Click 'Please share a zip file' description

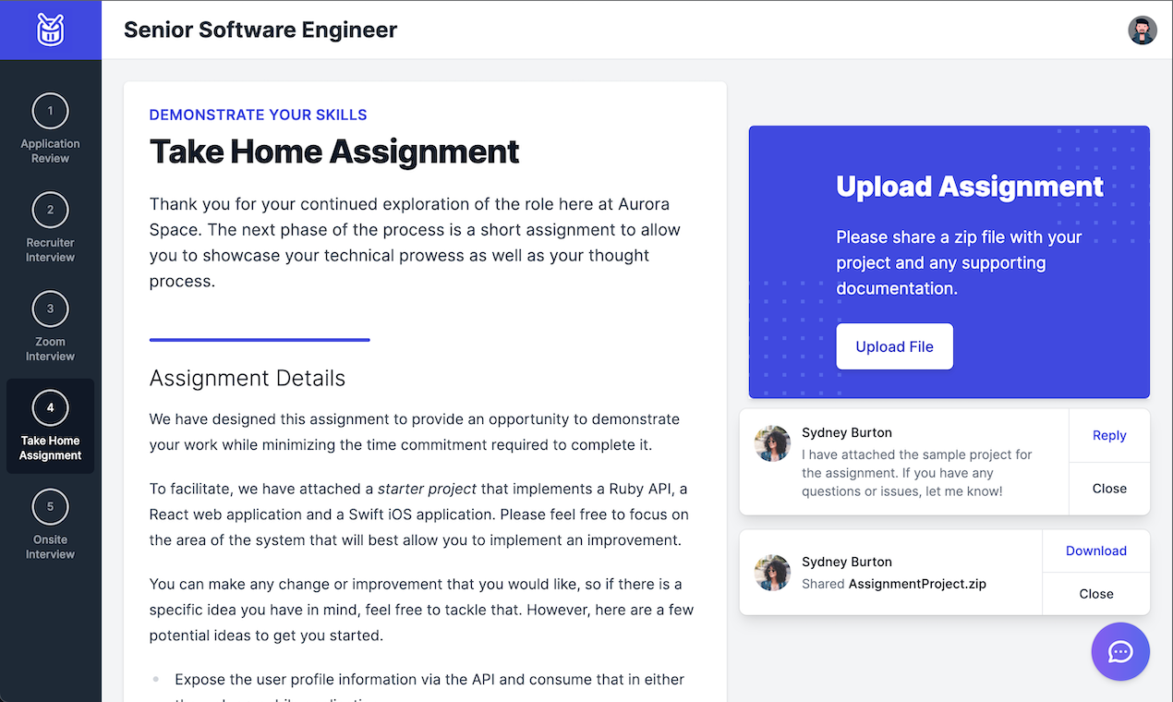pyautogui.click(x=959, y=263)
